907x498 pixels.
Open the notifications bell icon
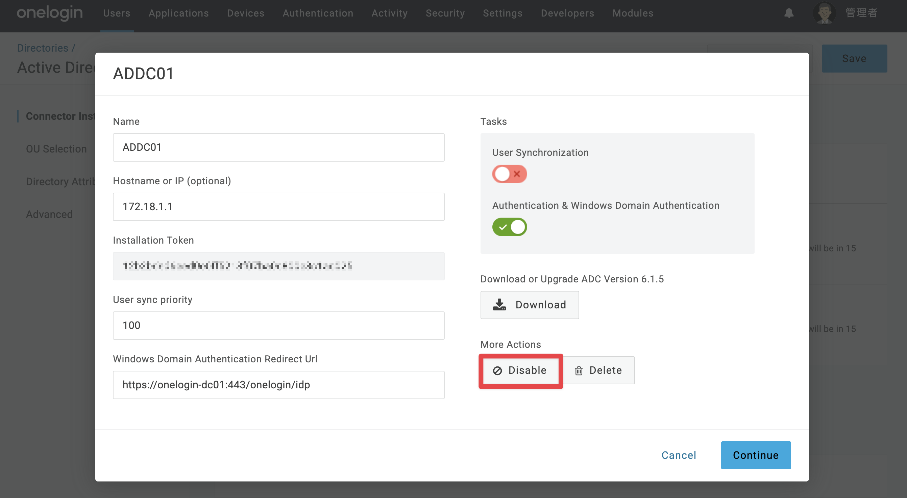(x=789, y=13)
